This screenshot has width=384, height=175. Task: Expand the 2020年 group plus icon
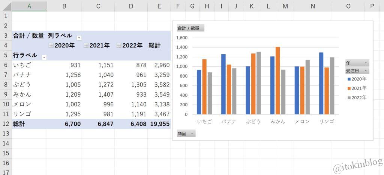tap(51, 46)
